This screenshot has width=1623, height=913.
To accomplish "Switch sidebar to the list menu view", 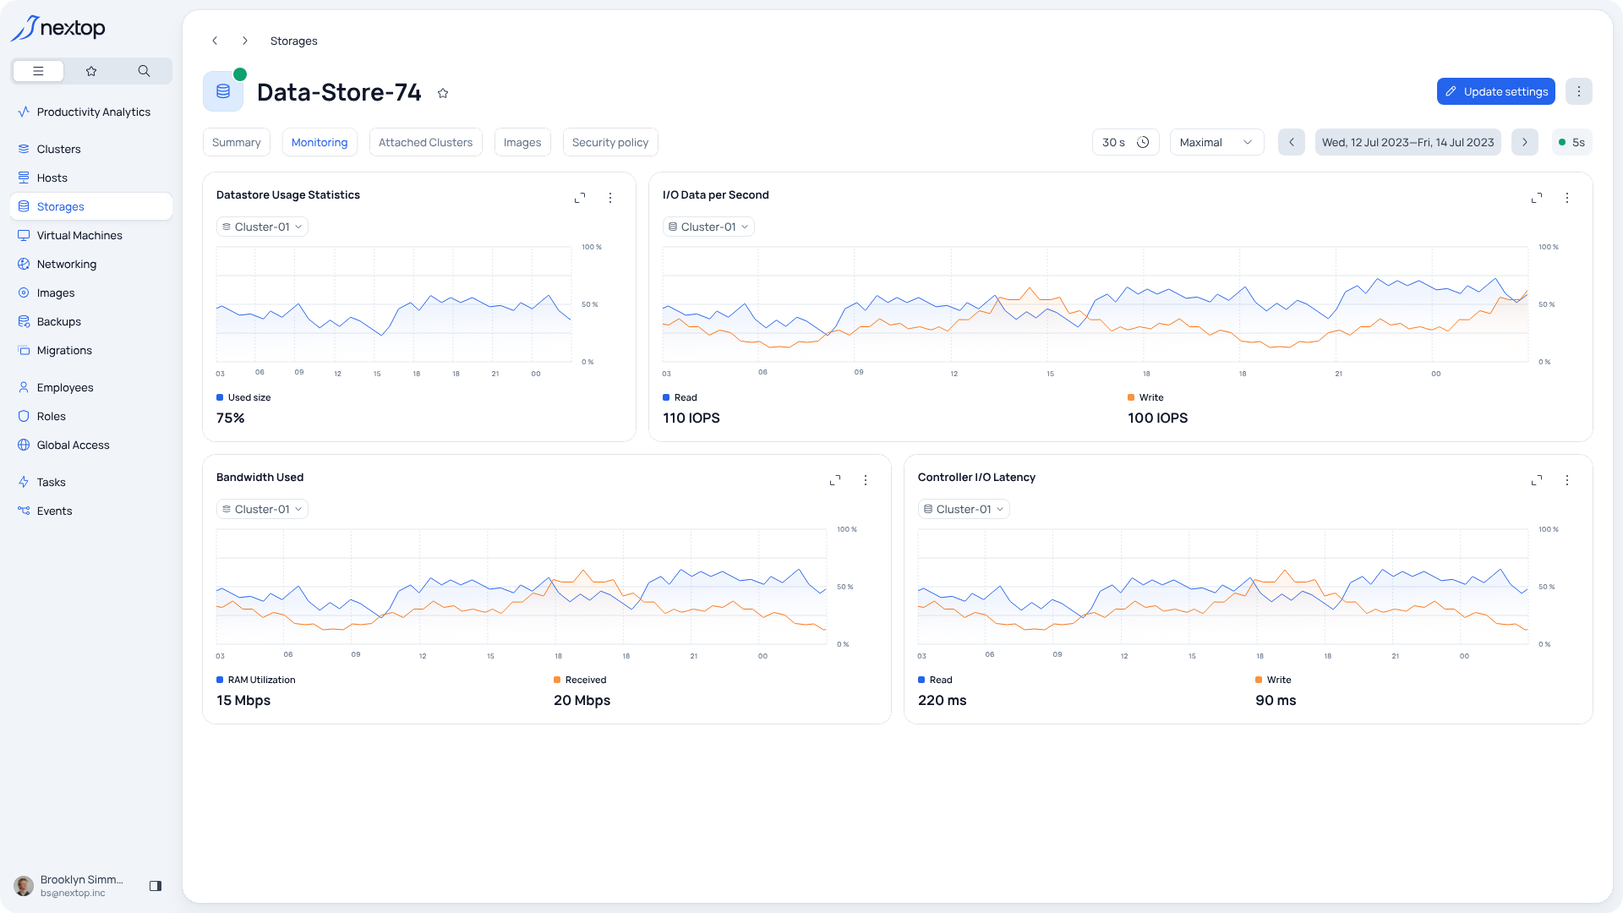I will [x=38, y=71].
